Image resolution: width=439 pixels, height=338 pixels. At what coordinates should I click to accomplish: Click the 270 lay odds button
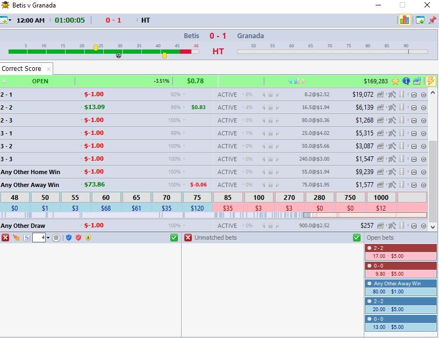(290, 198)
